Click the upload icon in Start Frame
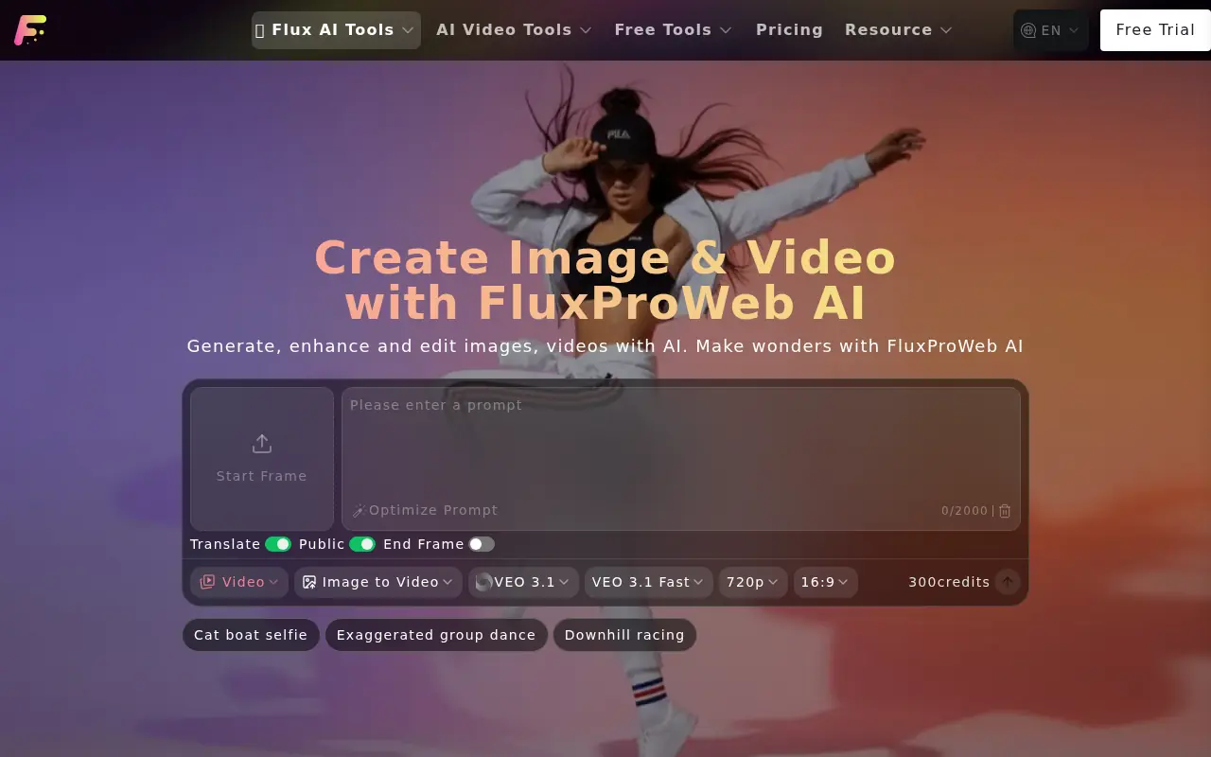Image resolution: width=1211 pixels, height=757 pixels. click(x=262, y=443)
